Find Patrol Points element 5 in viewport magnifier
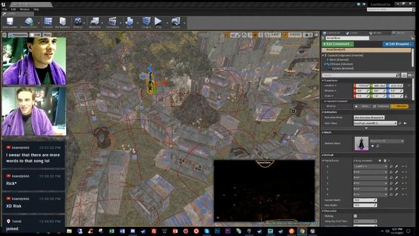This screenshot has width=419, height=236. click(391, 195)
